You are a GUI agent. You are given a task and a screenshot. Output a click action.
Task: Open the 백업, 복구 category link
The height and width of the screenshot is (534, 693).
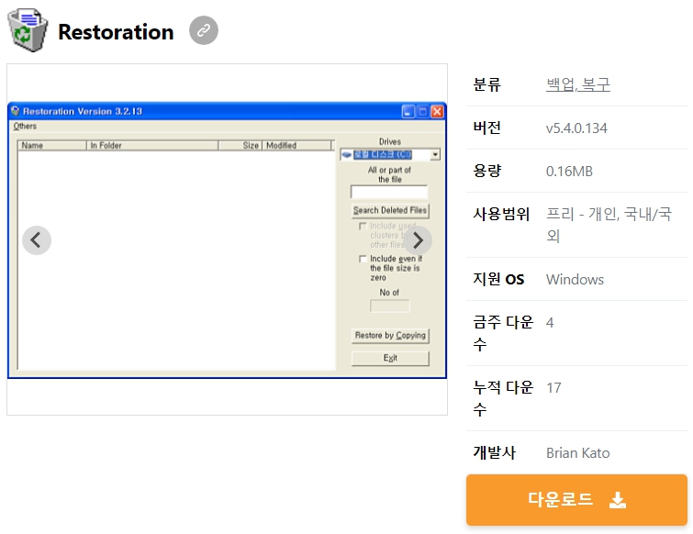(x=577, y=84)
